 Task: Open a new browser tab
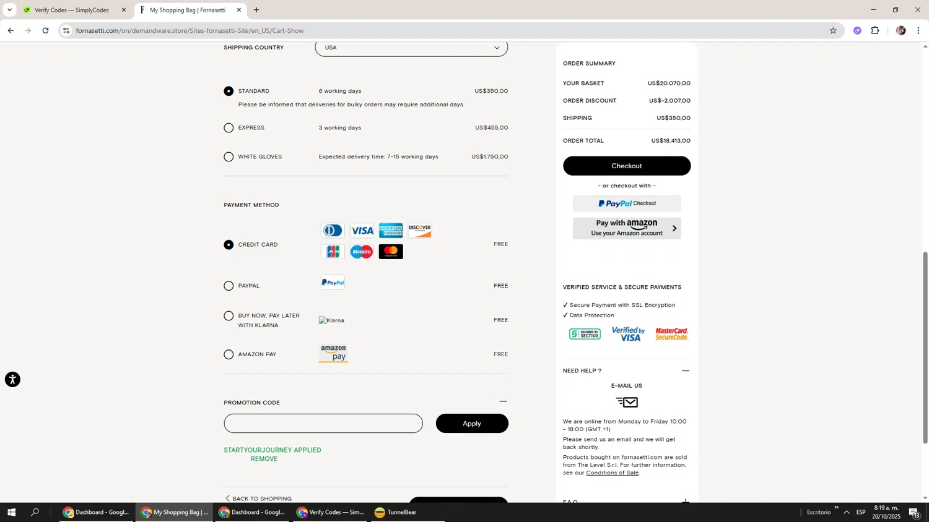pyautogui.click(x=256, y=10)
